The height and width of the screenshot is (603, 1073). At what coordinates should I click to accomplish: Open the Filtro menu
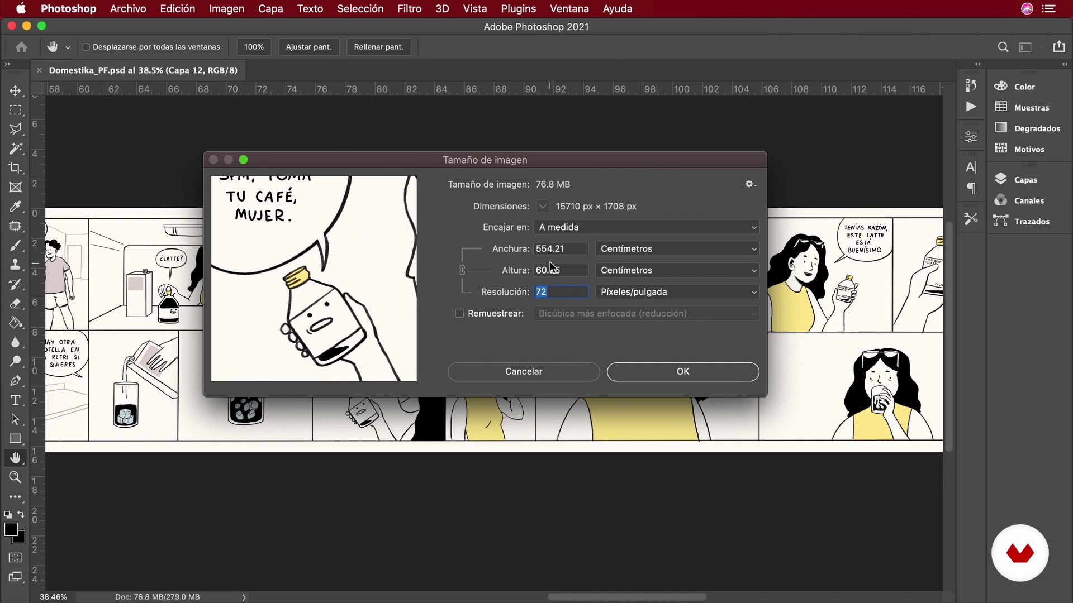coord(409,9)
